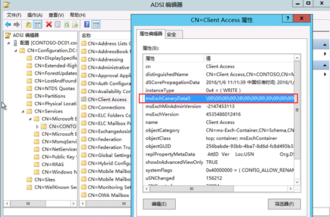Image resolution: width=330 pixels, height=217 pixels.
Task: Click the red X Delete icon
Action: [x=49, y=25]
